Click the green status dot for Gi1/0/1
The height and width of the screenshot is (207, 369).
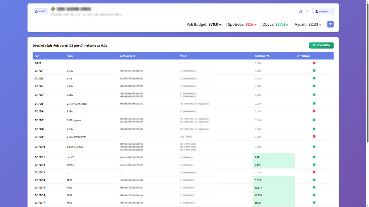click(x=314, y=70)
